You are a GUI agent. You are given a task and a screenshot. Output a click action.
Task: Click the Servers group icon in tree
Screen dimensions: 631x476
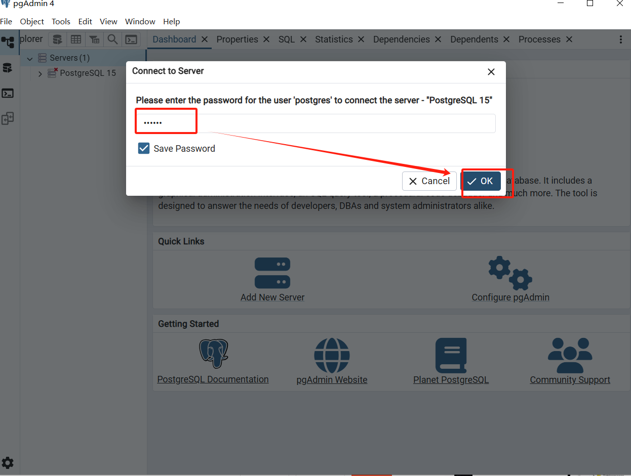(x=43, y=58)
